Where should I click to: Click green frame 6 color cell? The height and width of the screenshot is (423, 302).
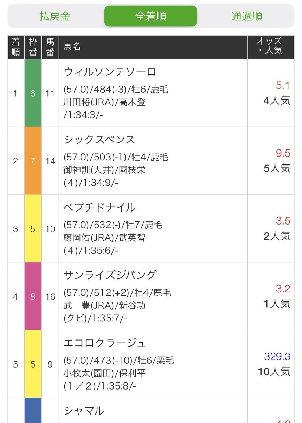pos(33,93)
